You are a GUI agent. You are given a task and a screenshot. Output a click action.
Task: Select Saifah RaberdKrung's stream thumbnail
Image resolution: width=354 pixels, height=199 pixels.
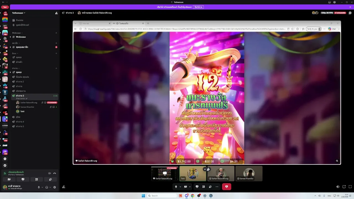point(165,173)
